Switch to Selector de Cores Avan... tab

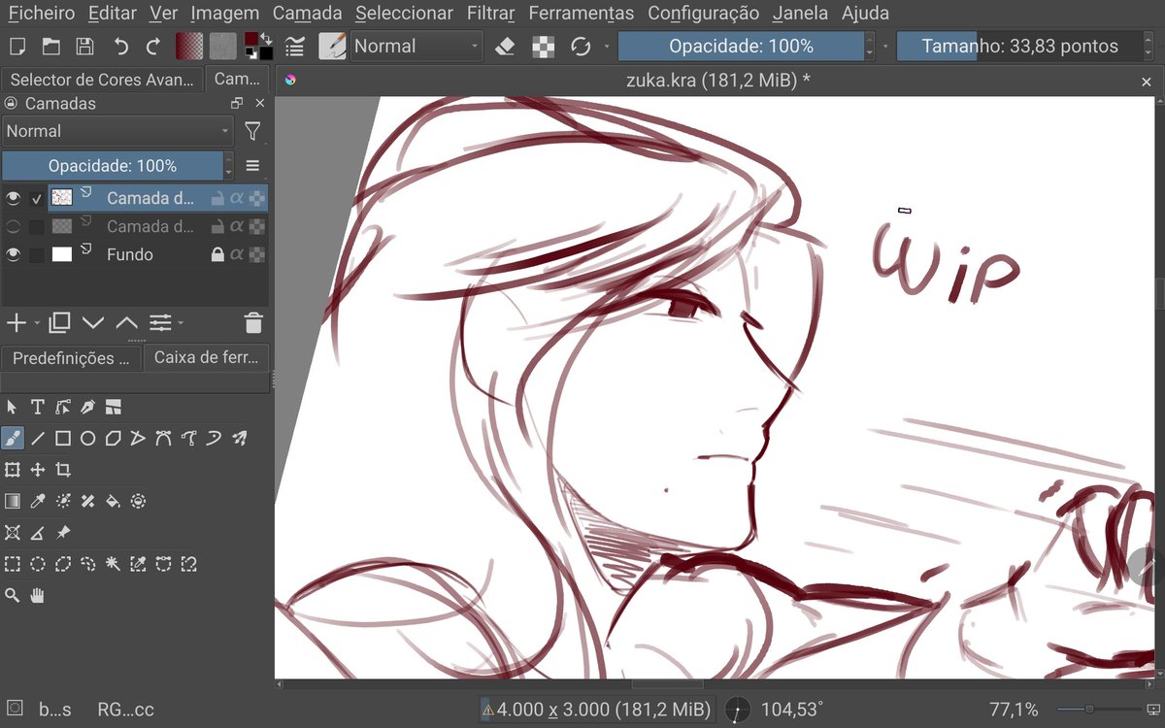pyautogui.click(x=103, y=80)
